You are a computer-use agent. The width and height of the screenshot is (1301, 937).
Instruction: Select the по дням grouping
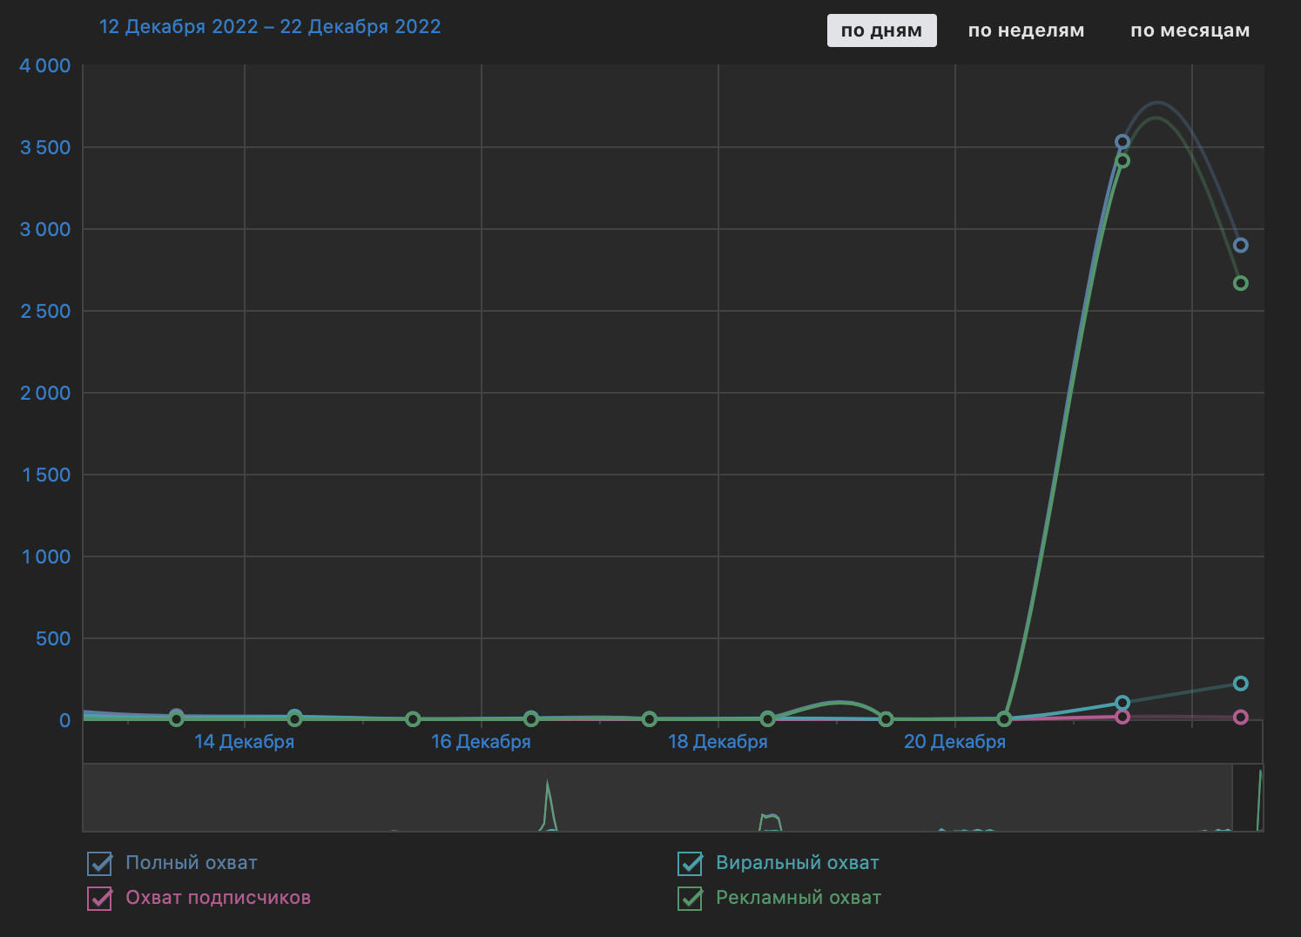pyautogui.click(x=881, y=30)
